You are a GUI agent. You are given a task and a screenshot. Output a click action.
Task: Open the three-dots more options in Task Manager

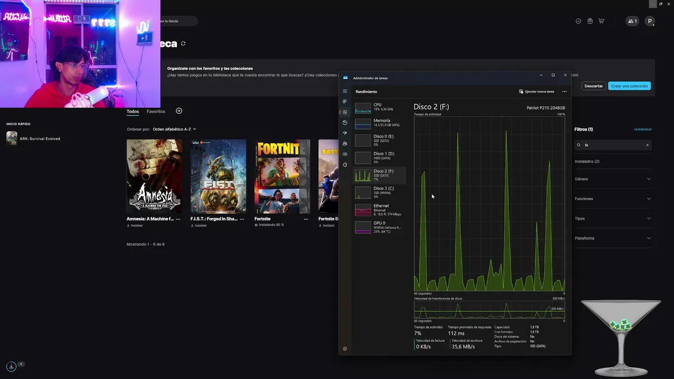coord(564,92)
